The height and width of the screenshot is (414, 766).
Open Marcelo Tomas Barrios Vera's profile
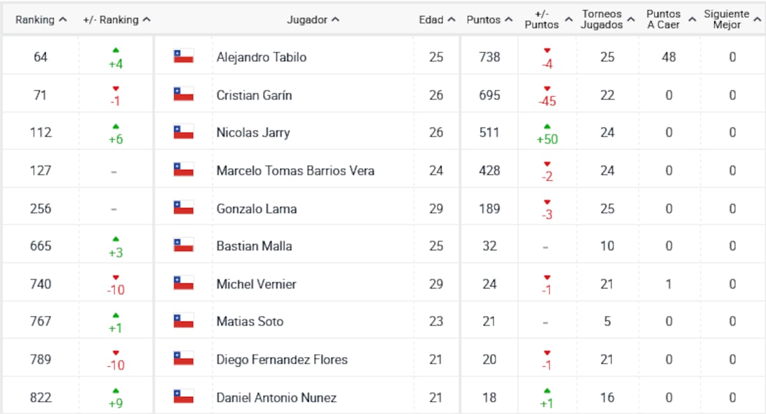295,171
